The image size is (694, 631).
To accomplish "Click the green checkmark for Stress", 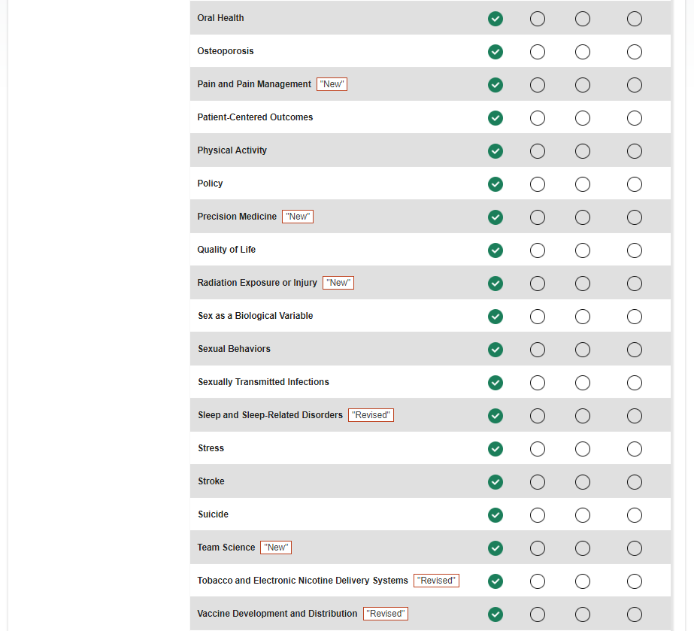I will click(x=495, y=449).
